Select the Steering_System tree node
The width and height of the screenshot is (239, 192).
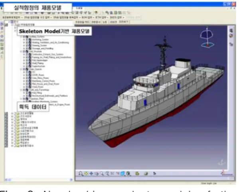point(40,45)
